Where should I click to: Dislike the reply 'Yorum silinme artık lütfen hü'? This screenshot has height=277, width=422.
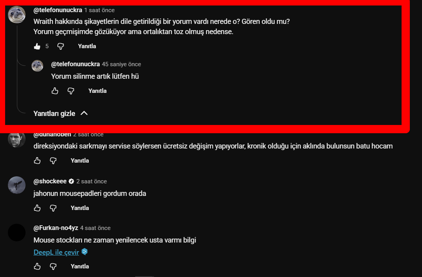click(x=71, y=91)
